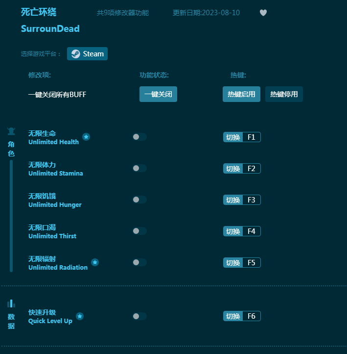Click 切换 button for F4 hotkey
Viewport: 347px width, 354px height.
pos(233,231)
